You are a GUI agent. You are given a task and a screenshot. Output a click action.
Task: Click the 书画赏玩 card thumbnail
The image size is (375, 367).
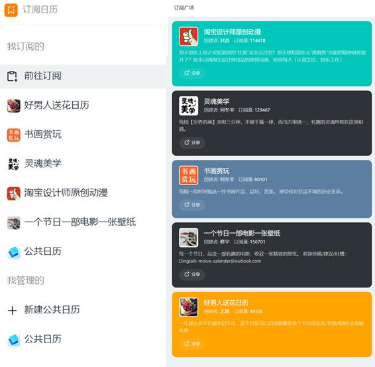[x=188, y=175]
